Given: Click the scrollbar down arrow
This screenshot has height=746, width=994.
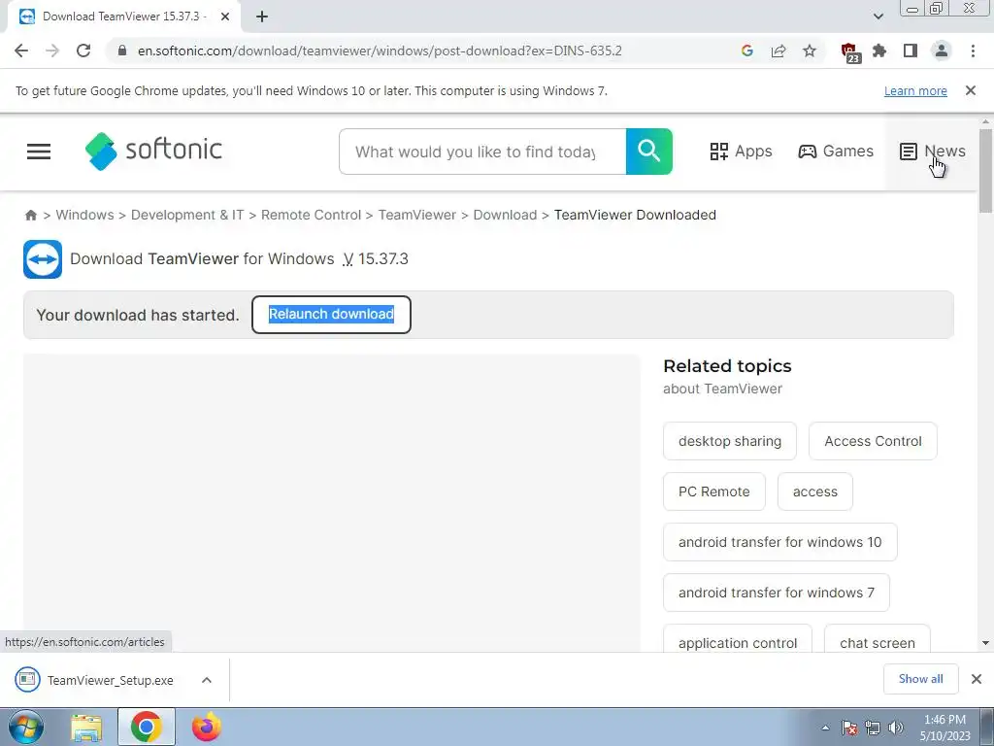Looking at the screenshot, I should point(985,643).
